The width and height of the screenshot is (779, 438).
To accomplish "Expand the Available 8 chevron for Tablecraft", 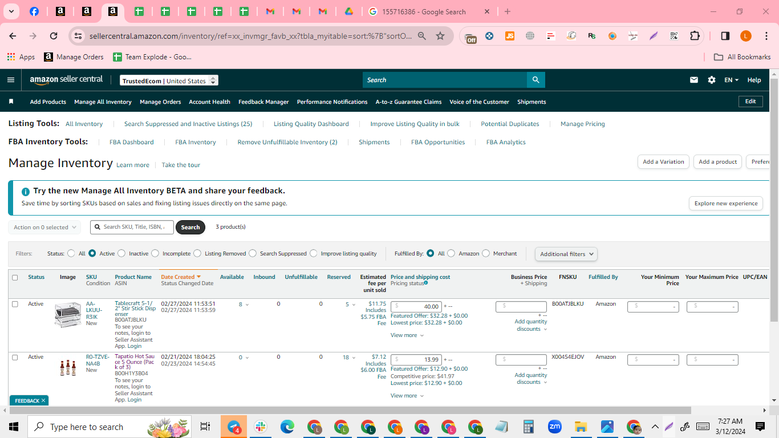I will [x=247, y=305].
